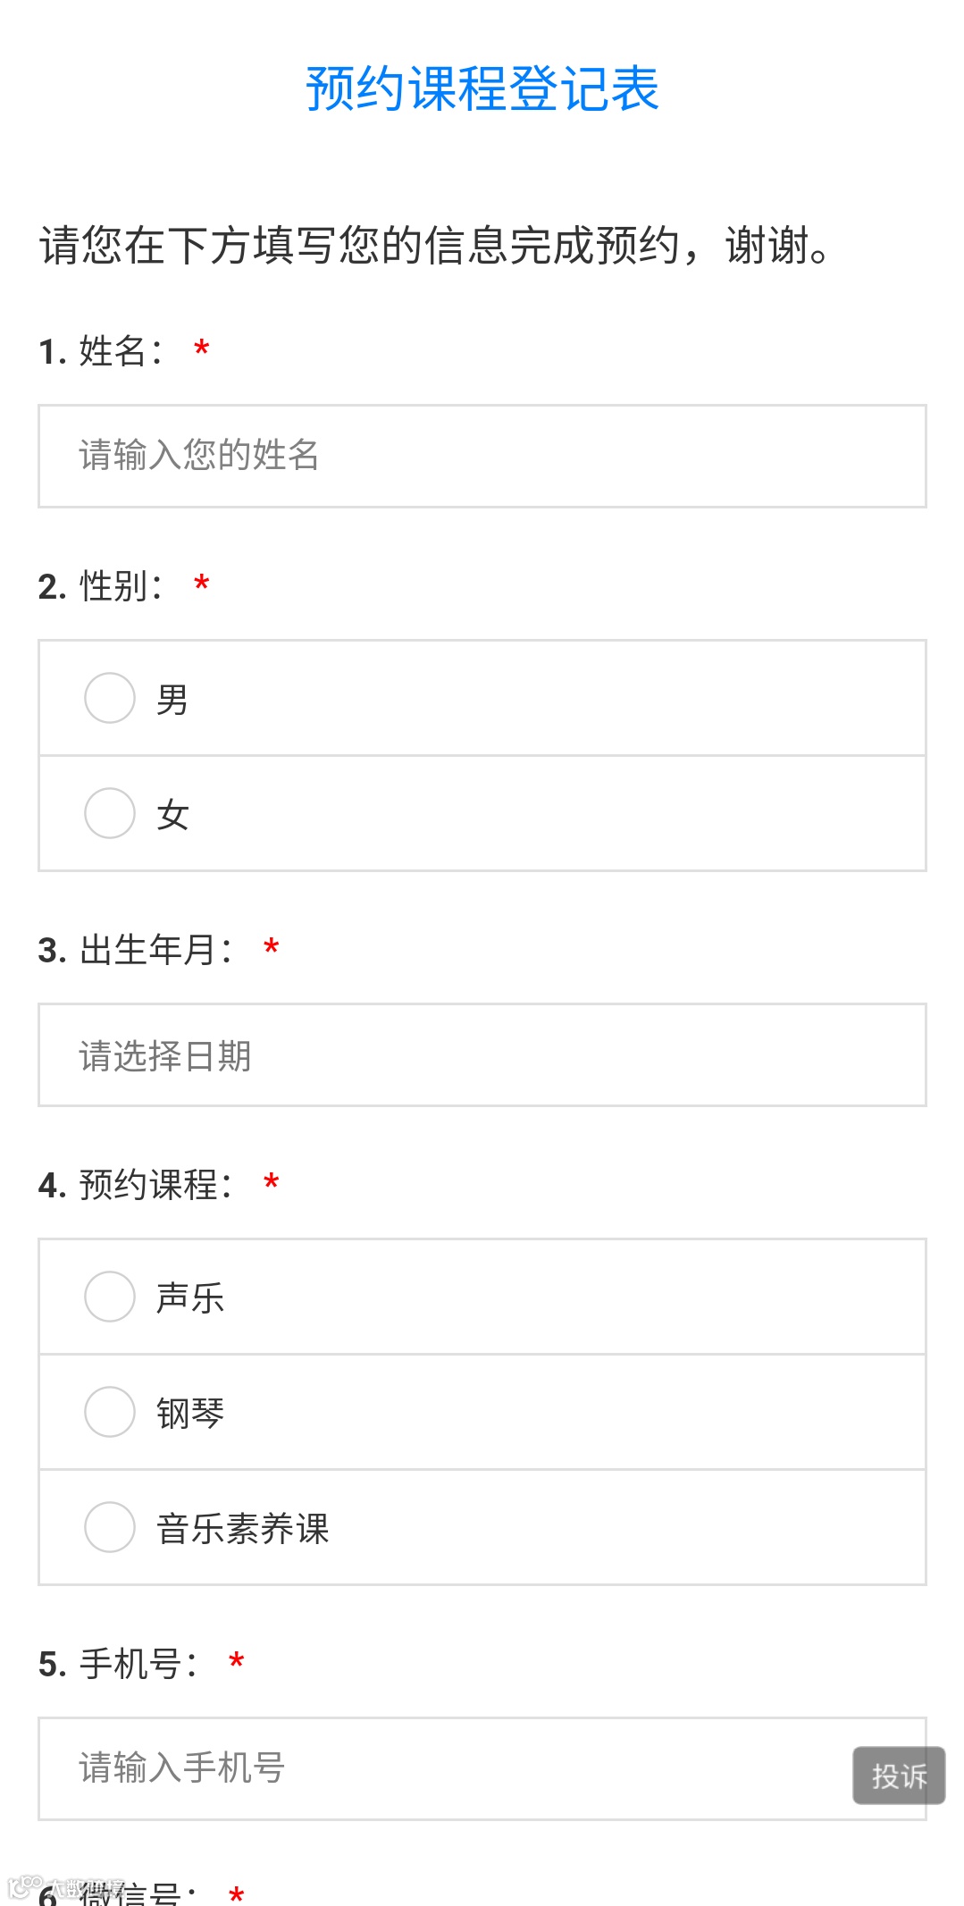Click the 1. 姓名 question label
Viewport: 964px width, 1906px height.
101,351
